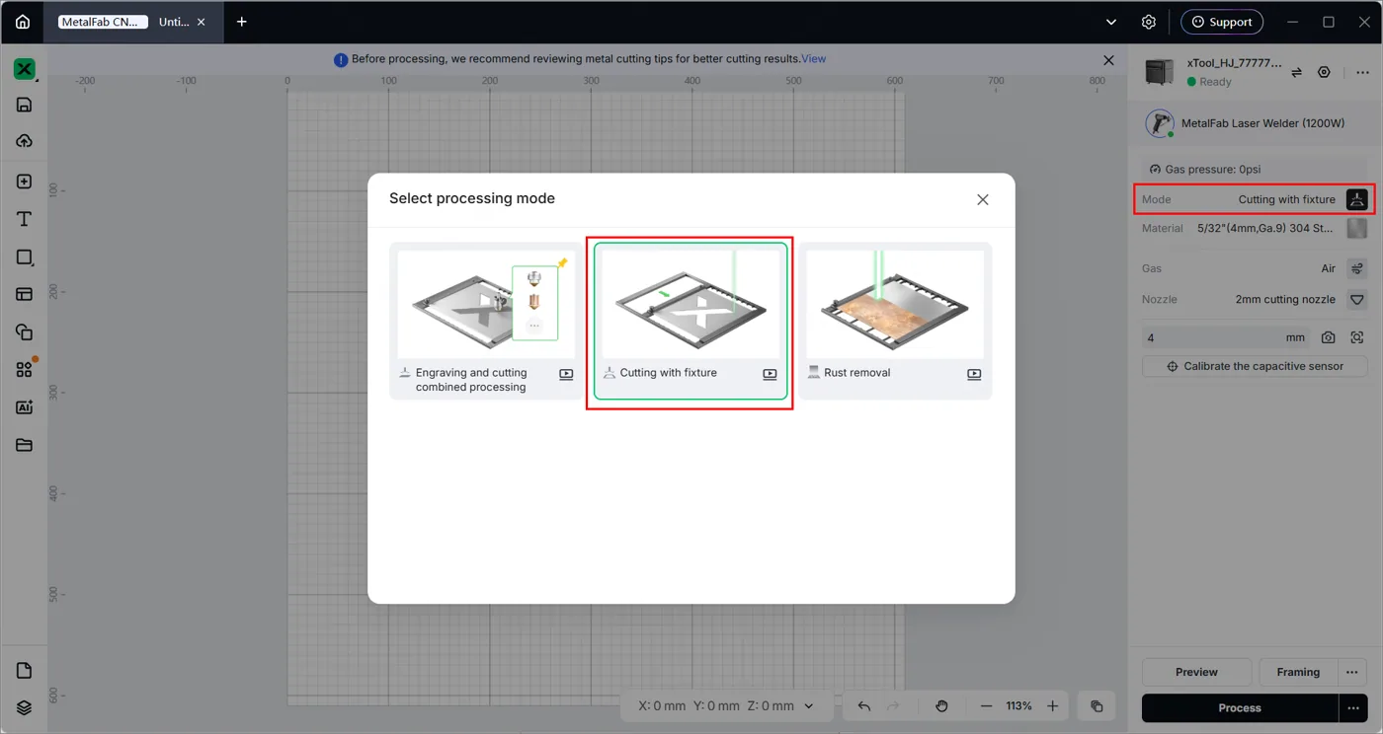Open the layout template tool
The height and width of the screenshot is (734, 1383).
(25, 294)
